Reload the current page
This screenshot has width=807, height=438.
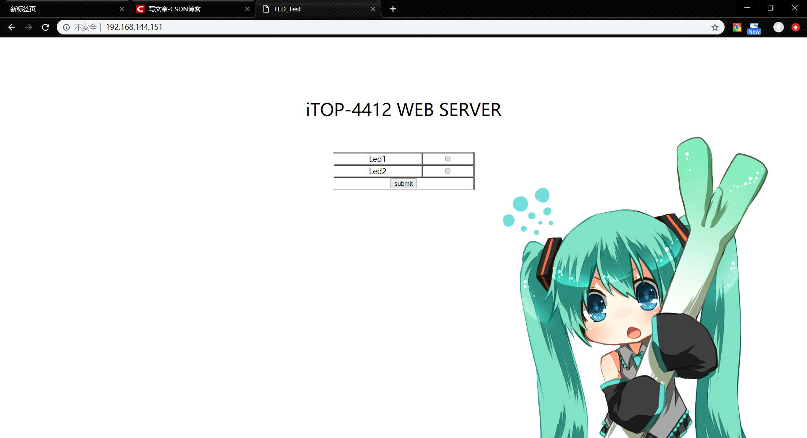[45, 27]
